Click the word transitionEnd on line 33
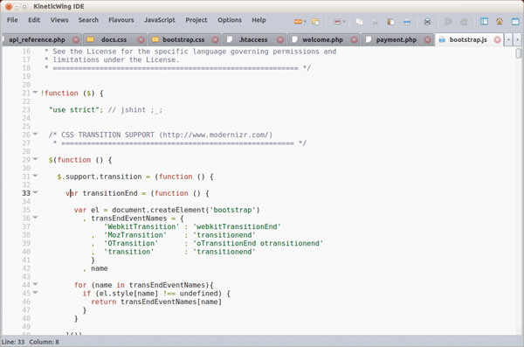This screenshot has width=524, height=347. click(110, 193)
